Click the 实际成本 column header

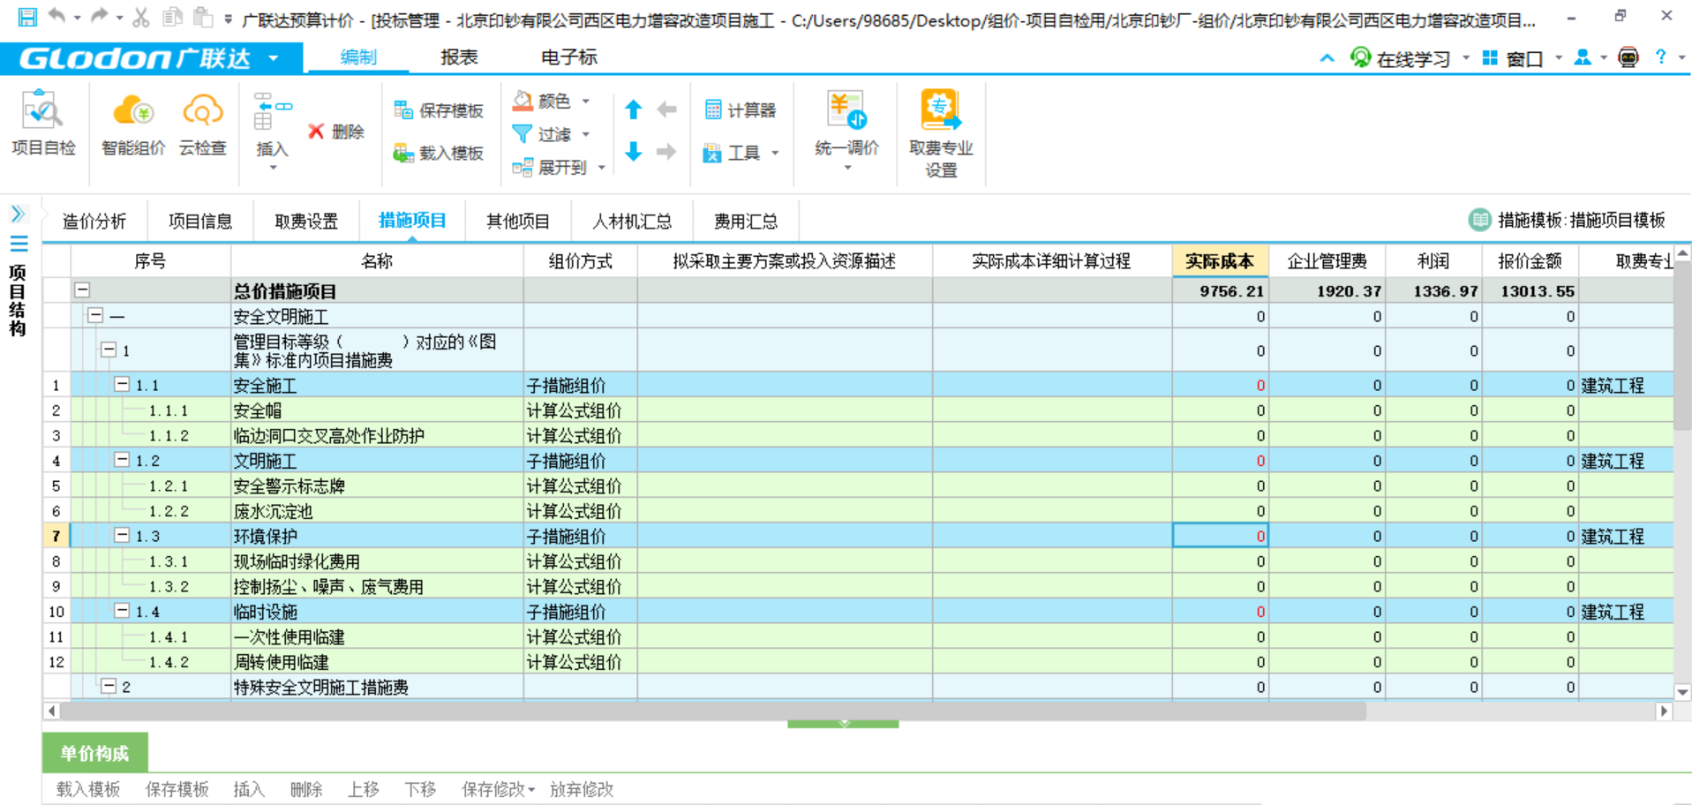(x=1220, y=260)
